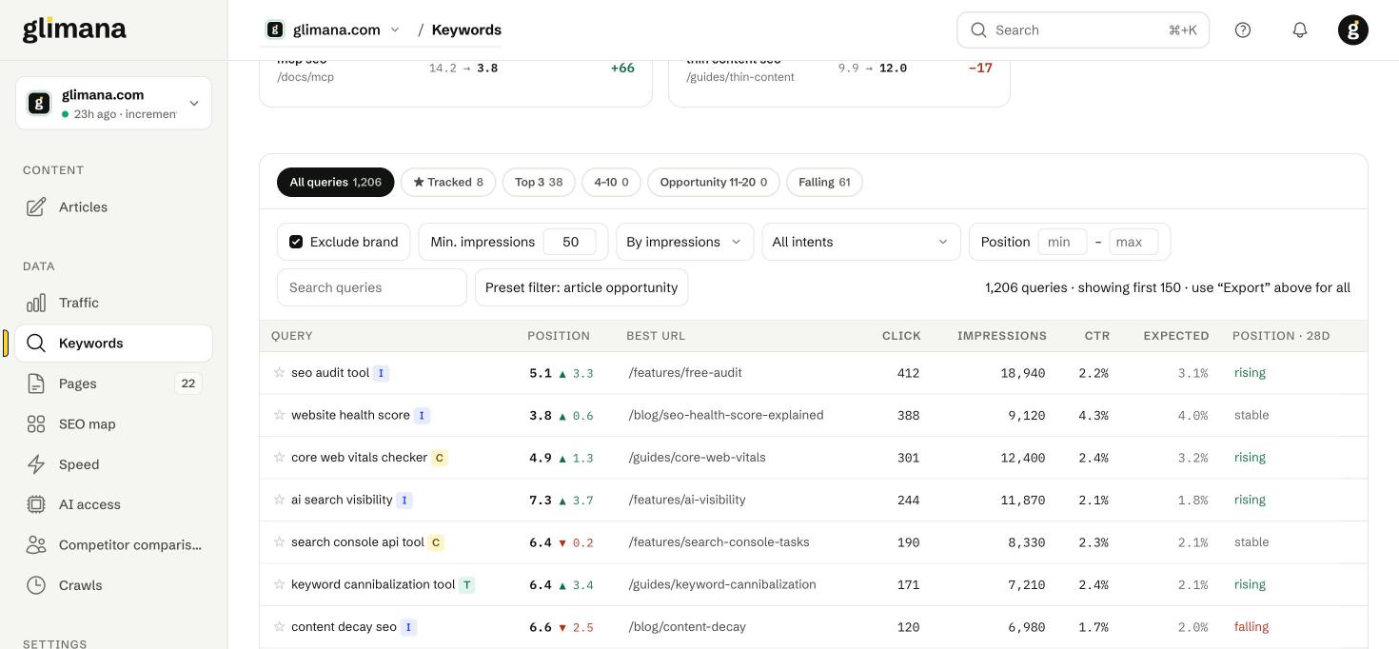Star the 'core web vitals checker' query

280,458
